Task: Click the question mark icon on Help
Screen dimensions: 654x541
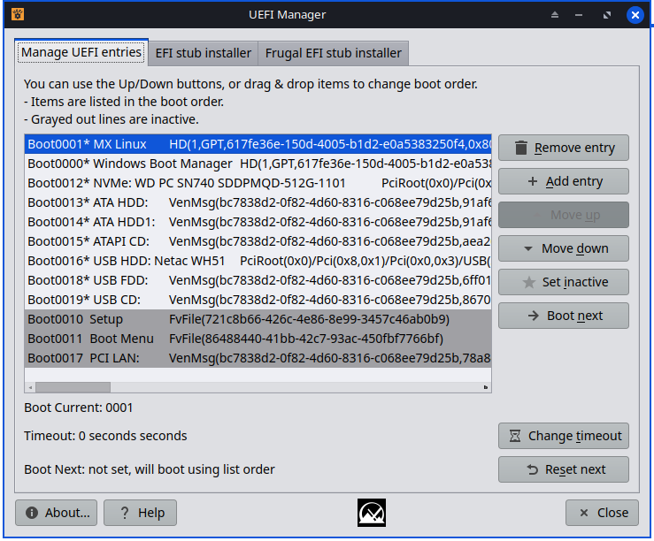Action: [124, 513]
